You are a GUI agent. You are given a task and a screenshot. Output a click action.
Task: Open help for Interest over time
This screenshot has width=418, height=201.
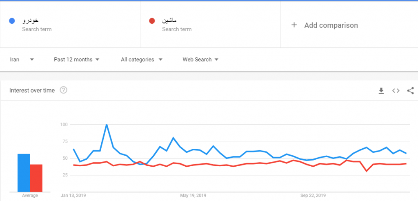pos(63,90)
